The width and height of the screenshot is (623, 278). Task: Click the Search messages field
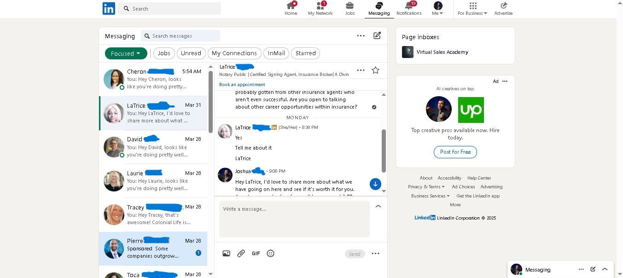point(180,36)
